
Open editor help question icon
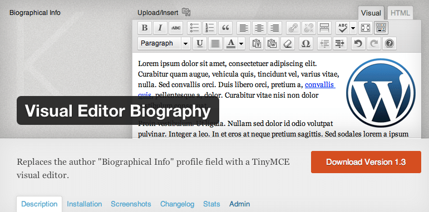pos(389,43)
